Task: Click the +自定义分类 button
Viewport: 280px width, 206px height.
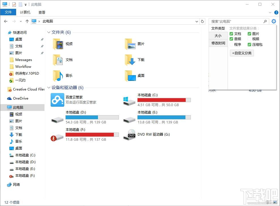Action: [242, 53]
